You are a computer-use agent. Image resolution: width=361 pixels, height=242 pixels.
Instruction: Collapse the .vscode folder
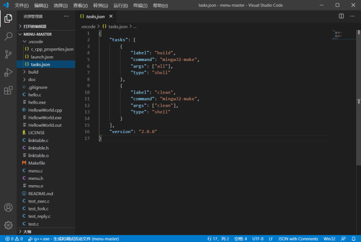[46, 42]
